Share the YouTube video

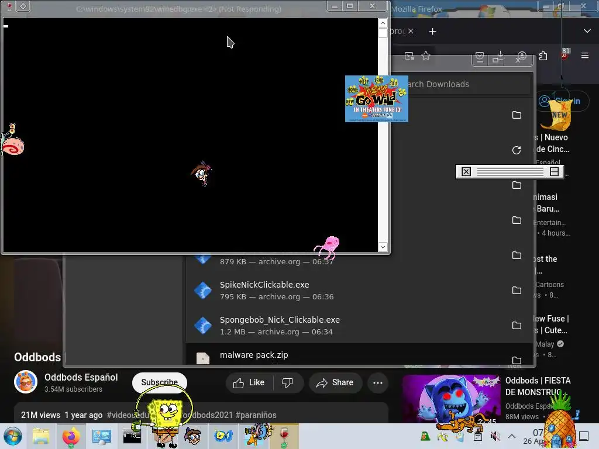335,382
